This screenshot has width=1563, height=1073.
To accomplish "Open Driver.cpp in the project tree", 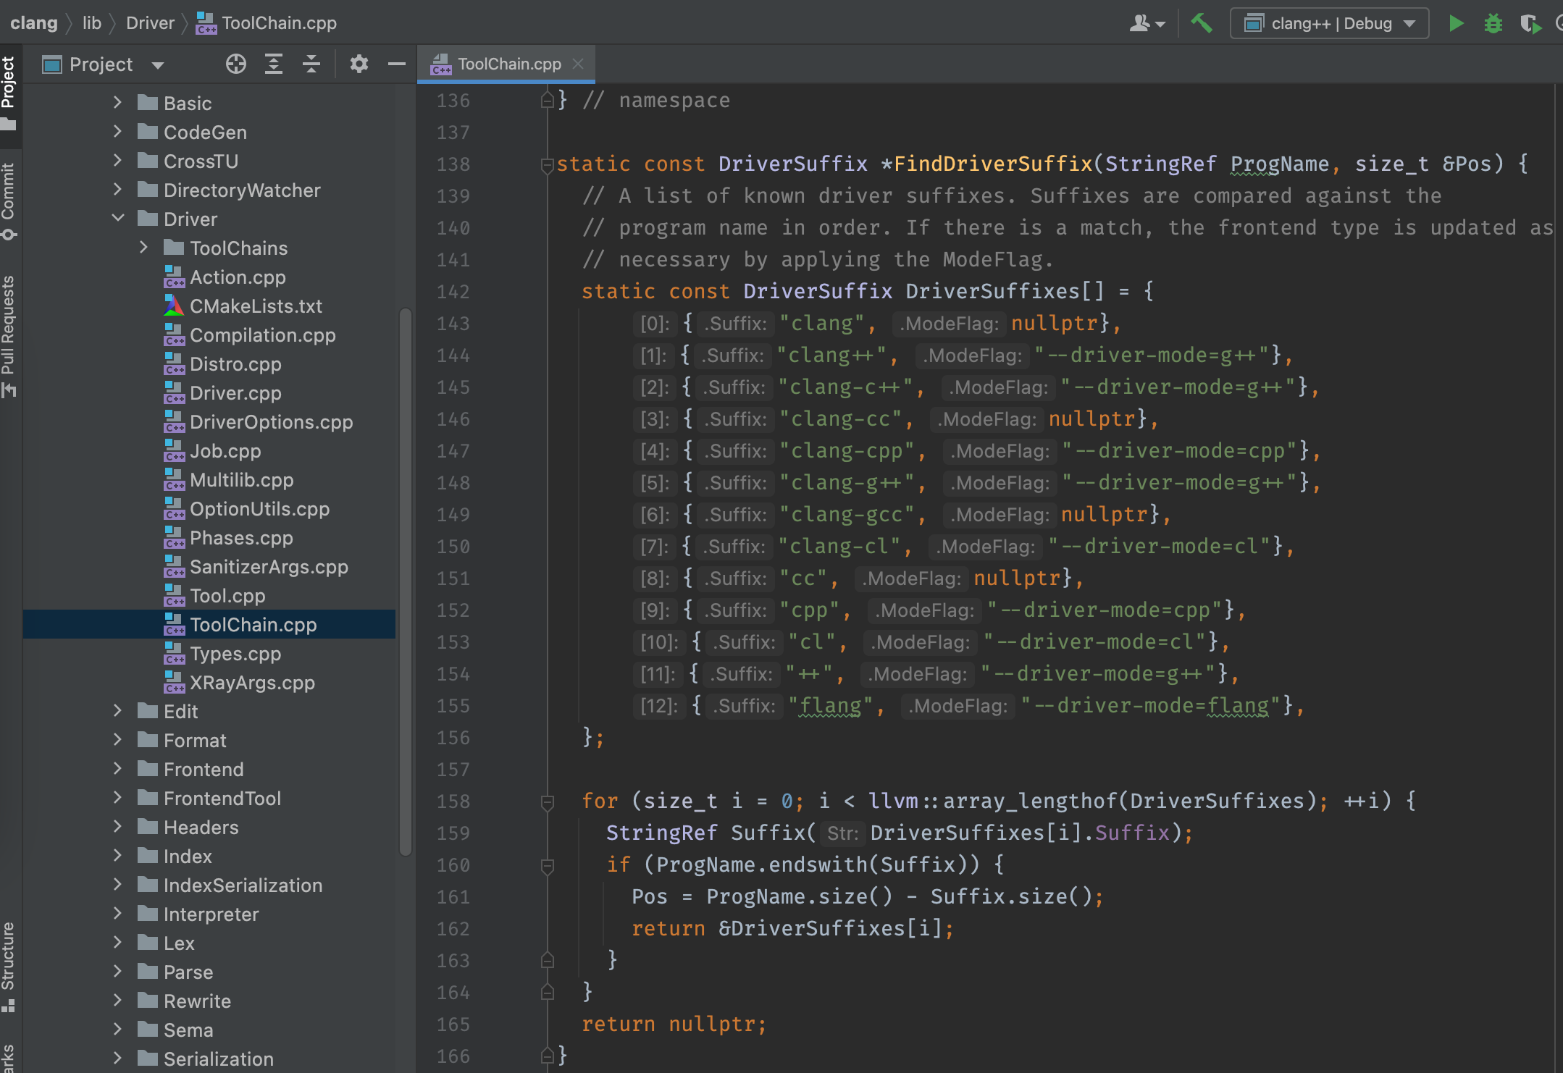I will click(235, 393).
